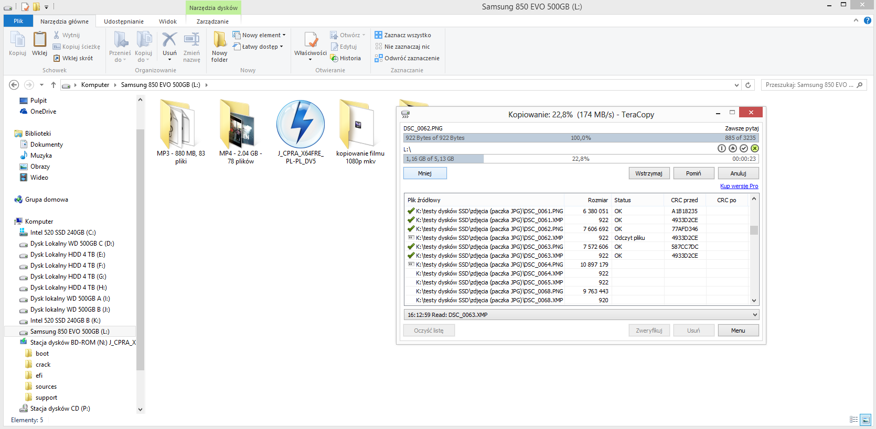
Task: Open TeraCopy Menu button
Action: (738, 331)
